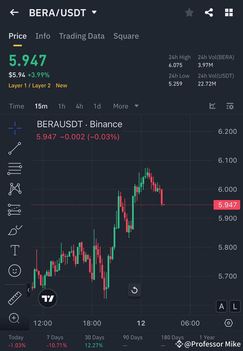Click the 12 date axis label

coord(141,323)
